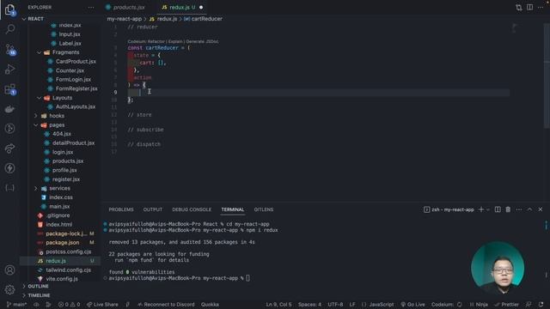Click the open changes icon in editor toolbar

(519, 8)
